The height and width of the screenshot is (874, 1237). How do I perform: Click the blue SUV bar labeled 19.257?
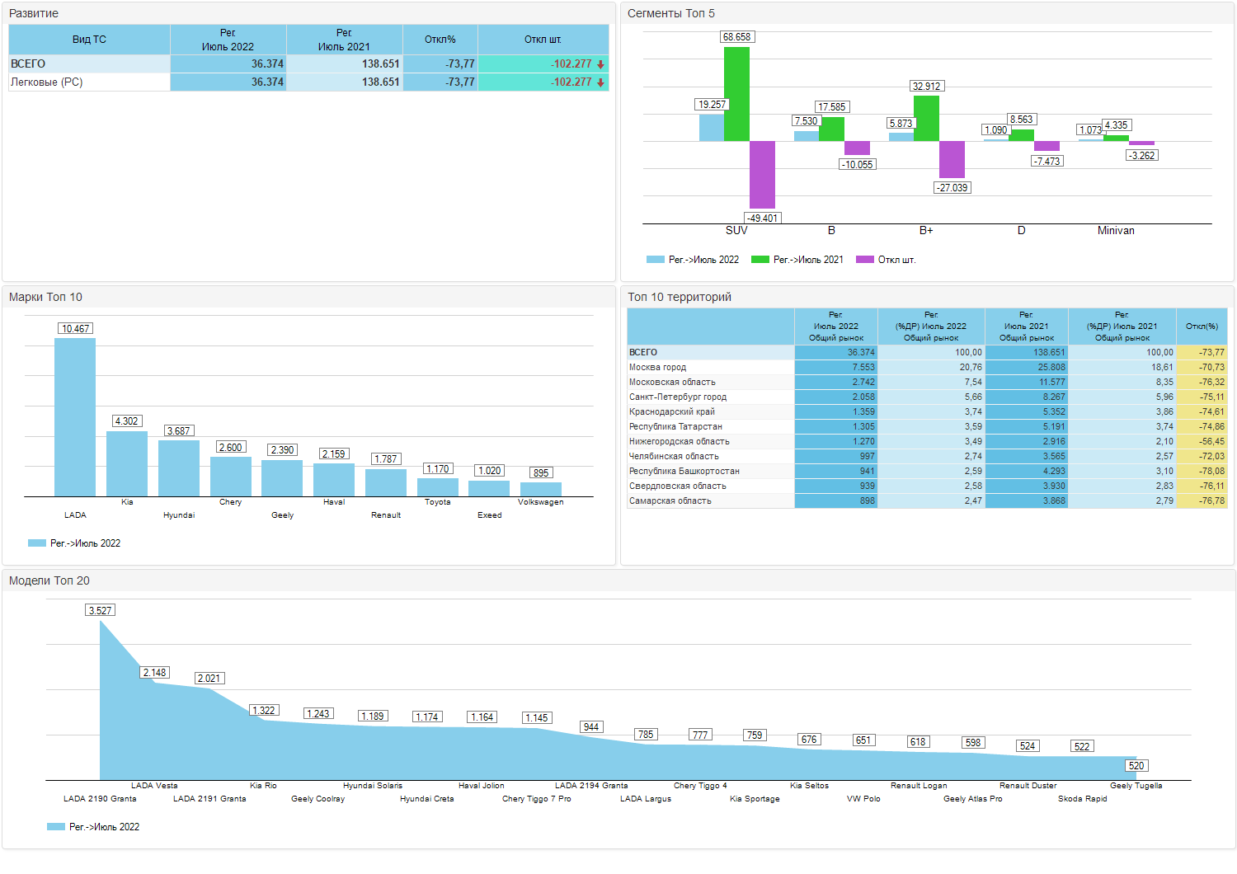tap(712, 128)
